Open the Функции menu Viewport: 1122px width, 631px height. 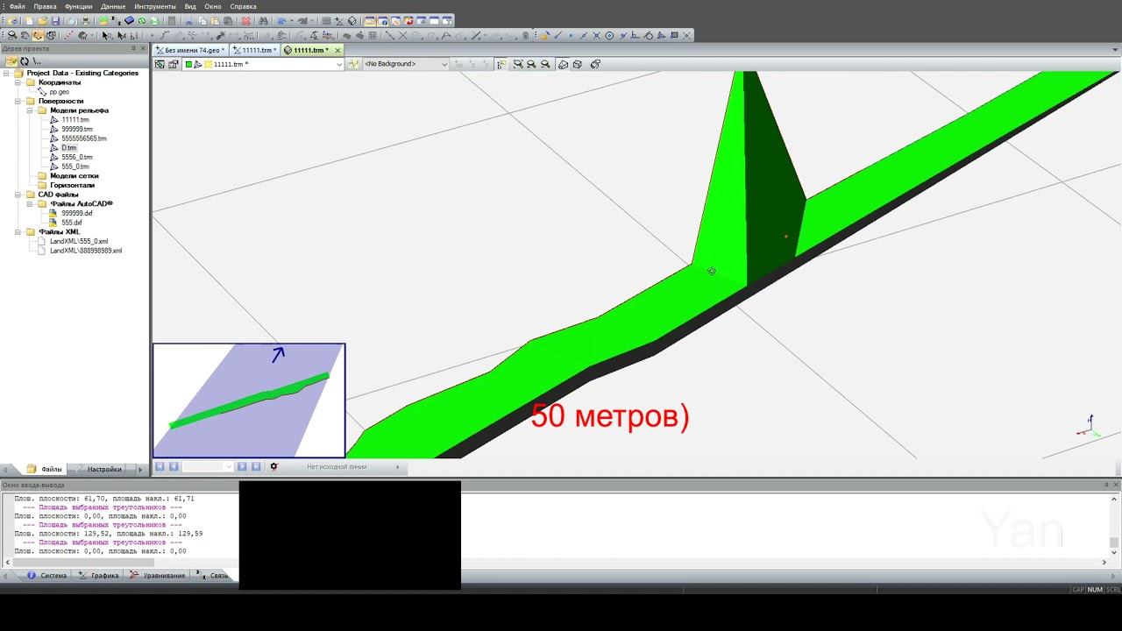click(x=78, y=6)
